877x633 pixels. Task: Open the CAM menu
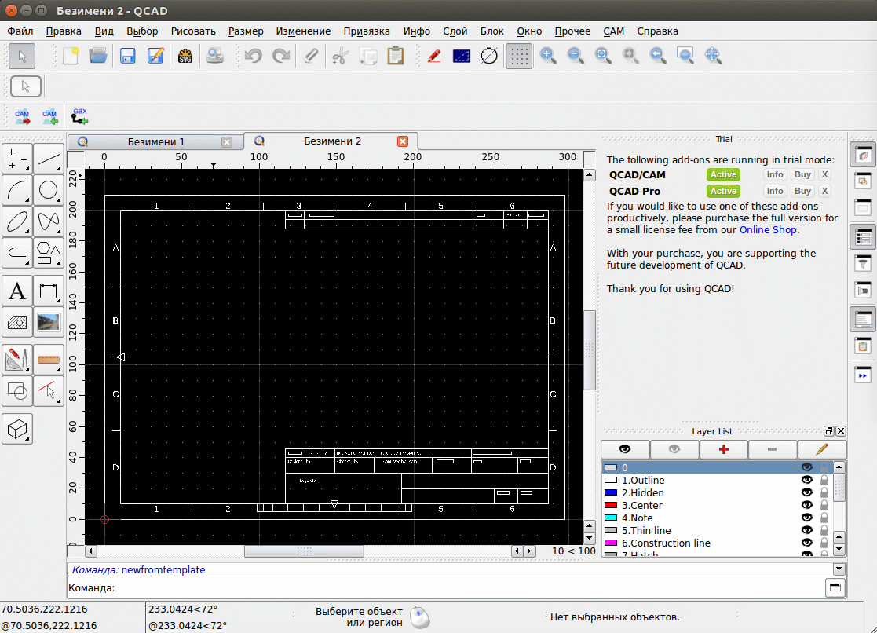tap(613, 31)
